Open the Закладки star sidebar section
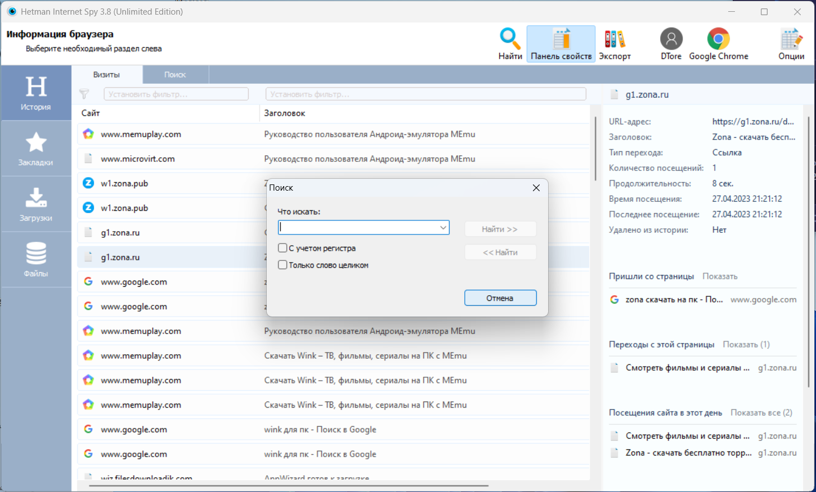 36,148
